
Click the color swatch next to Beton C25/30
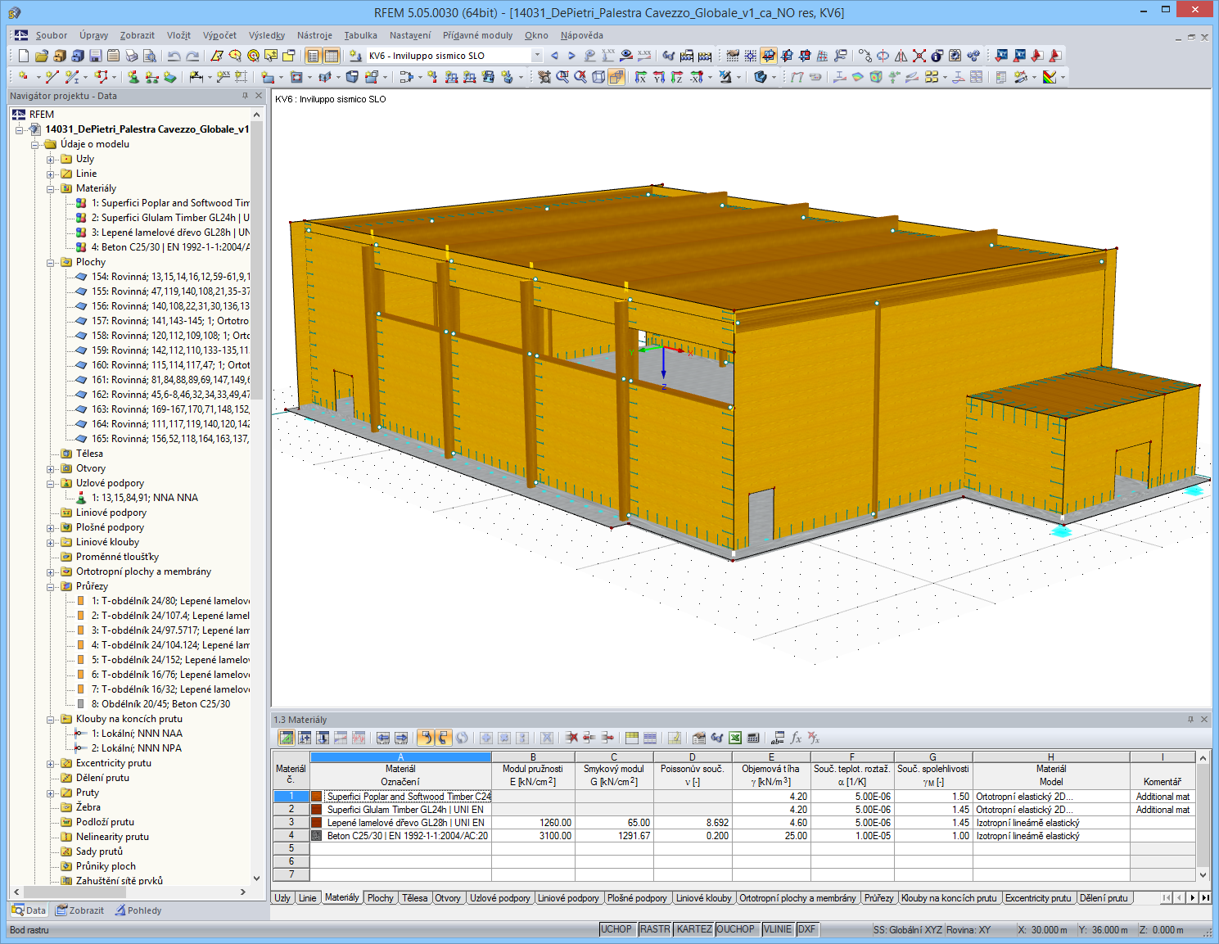pos(316,836)
